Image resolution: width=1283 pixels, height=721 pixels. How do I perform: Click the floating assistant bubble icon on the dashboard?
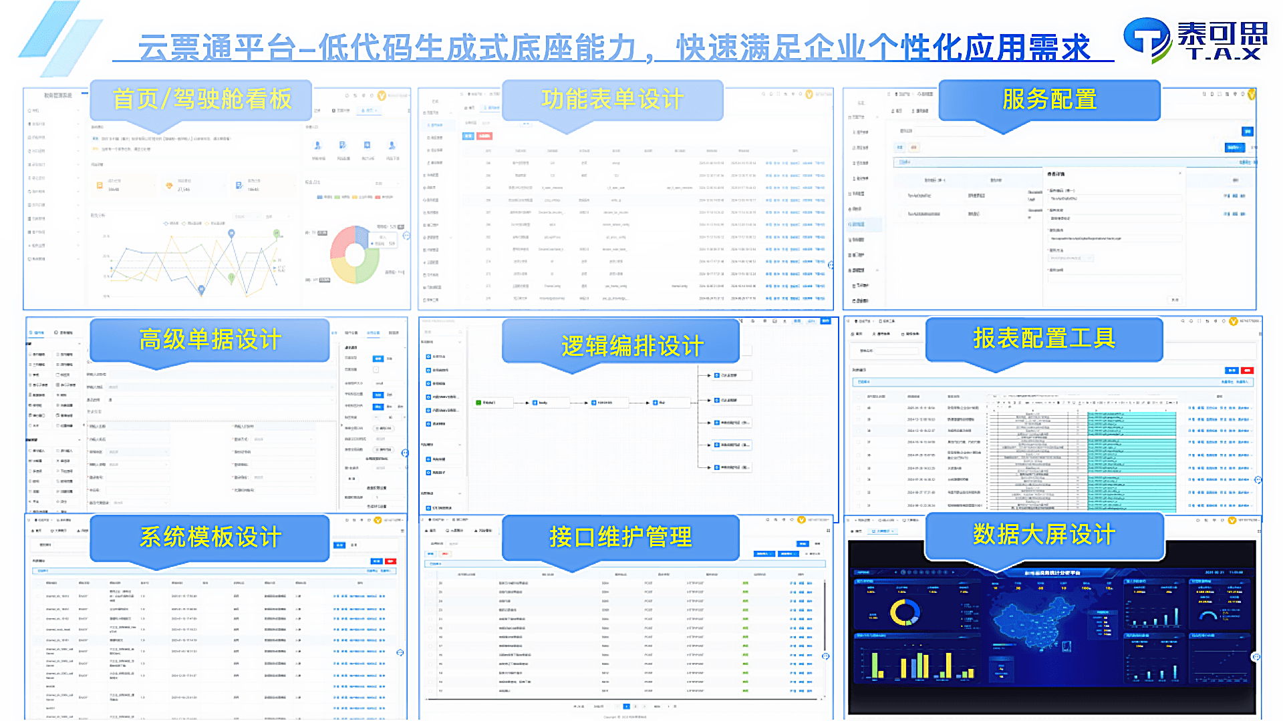pos(406,237)
